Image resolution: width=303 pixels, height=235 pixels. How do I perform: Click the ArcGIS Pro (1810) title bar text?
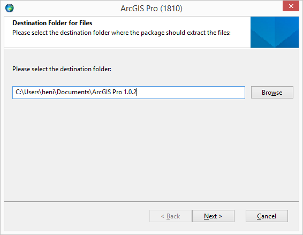151,9
